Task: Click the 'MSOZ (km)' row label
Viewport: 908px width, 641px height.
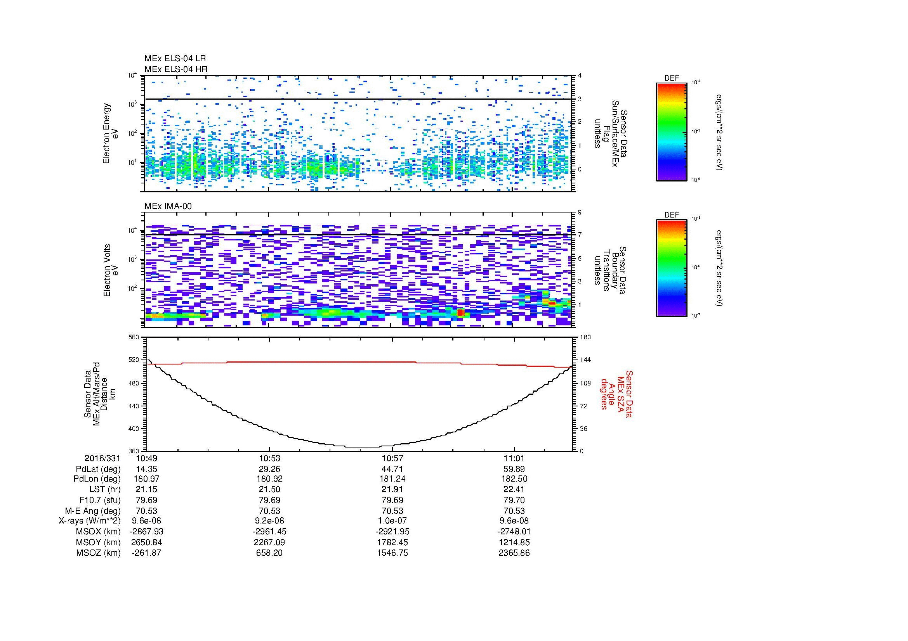Action: coord(98,553)
